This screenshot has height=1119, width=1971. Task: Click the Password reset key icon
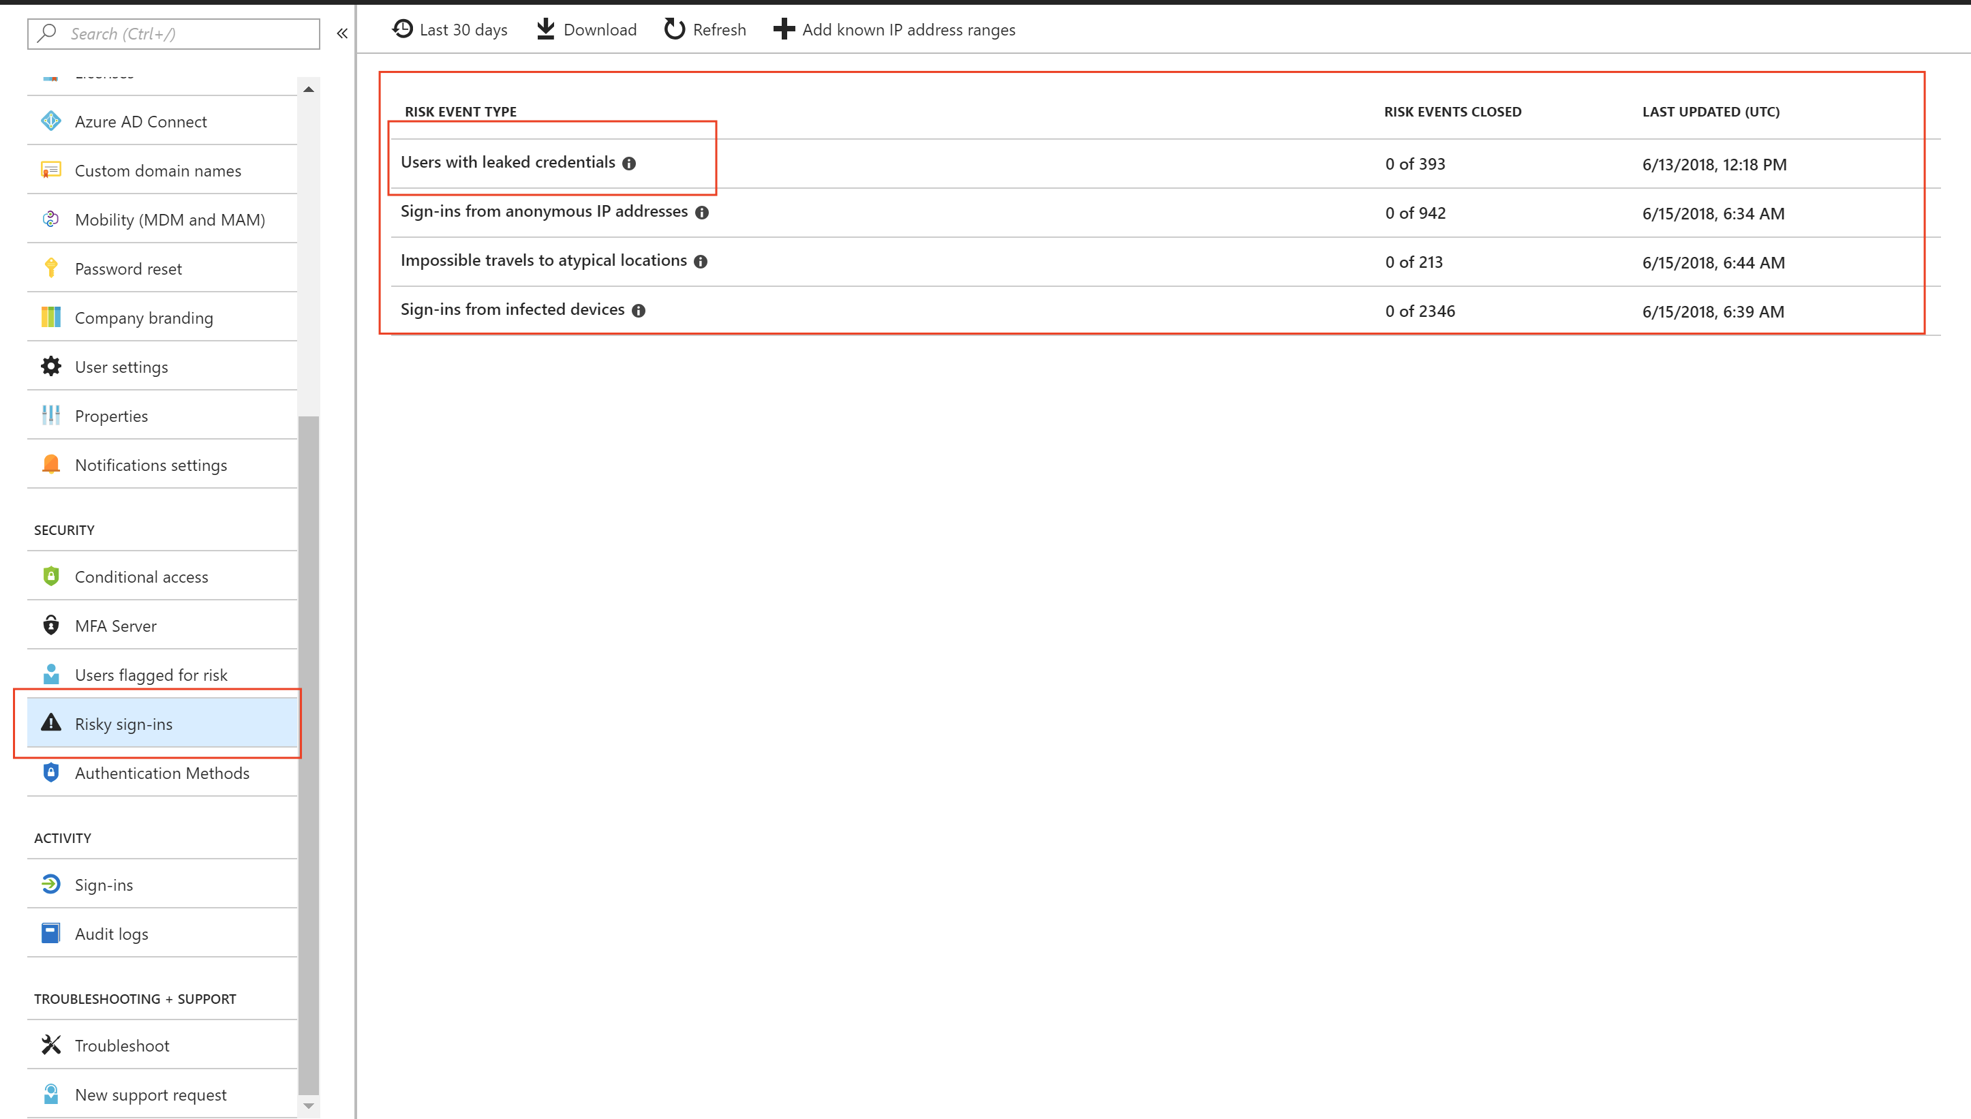tap(50, 269)
